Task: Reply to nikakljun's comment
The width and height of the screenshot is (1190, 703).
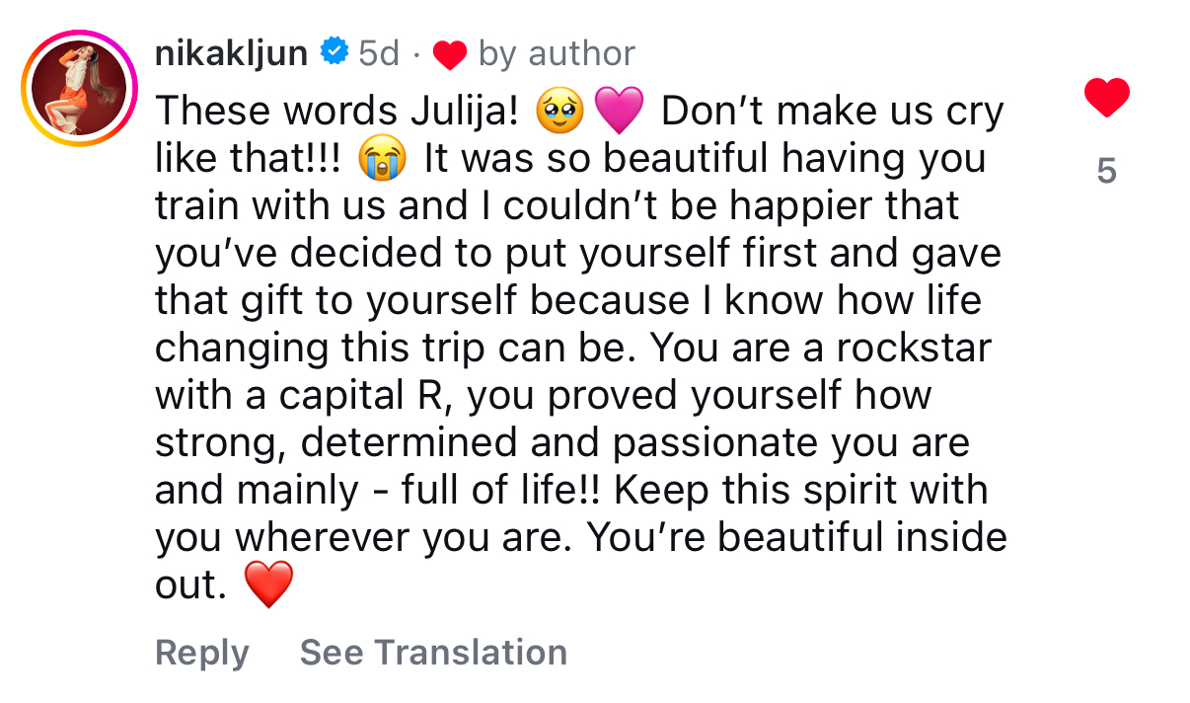Action: click(x=202, y=653)
